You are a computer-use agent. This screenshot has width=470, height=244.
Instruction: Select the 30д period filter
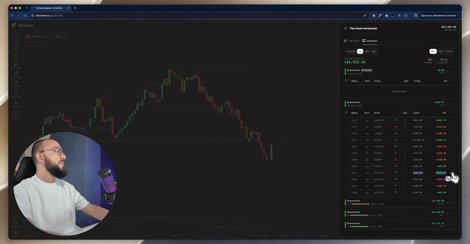367,51
